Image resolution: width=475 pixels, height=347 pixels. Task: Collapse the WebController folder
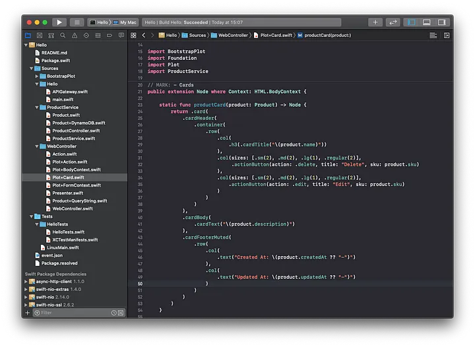click(x=37, y=146)
